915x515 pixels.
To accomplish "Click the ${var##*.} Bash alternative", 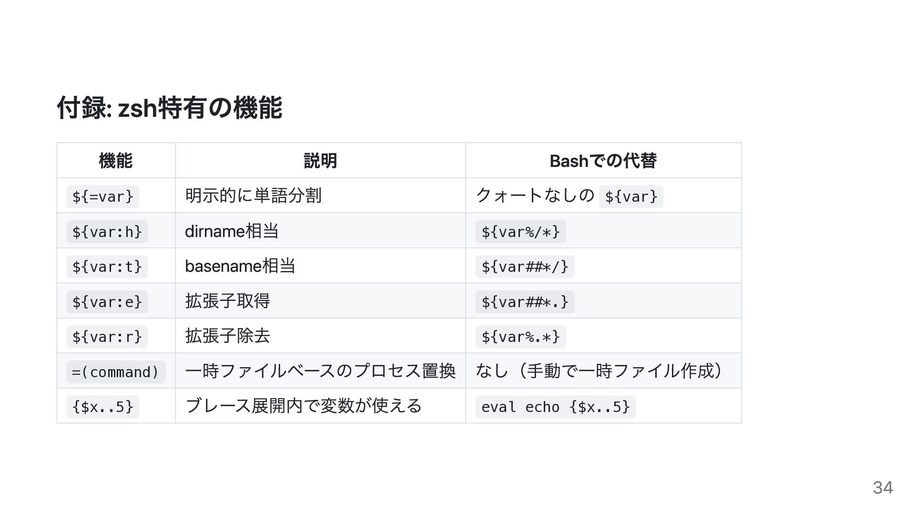I will [525, 302].
